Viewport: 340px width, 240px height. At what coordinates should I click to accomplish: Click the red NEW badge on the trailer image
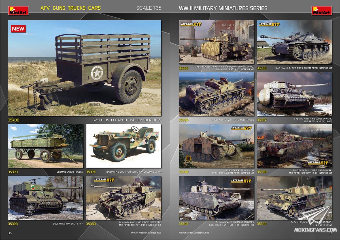click(18, 29)
